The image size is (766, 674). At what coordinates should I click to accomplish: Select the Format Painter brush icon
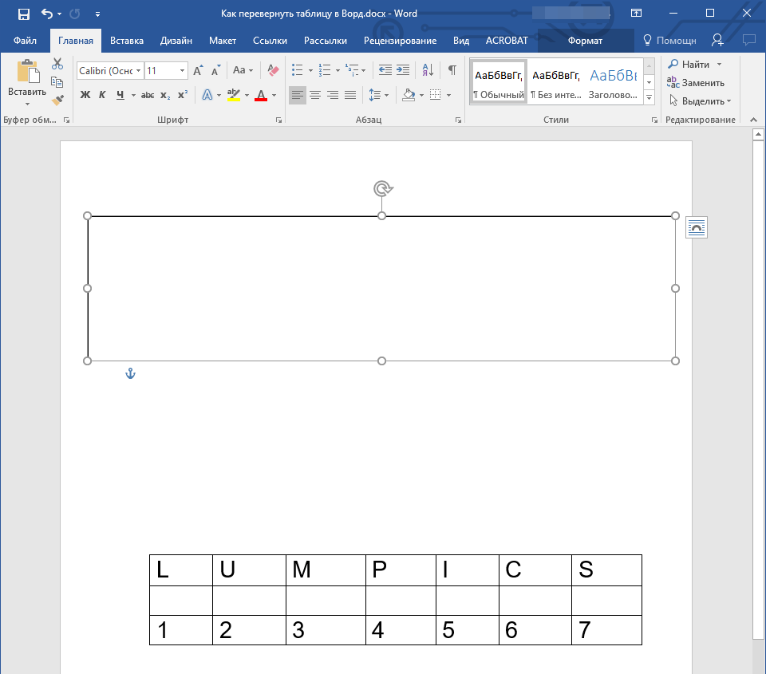pyautogui.click(x=57, y=101)
